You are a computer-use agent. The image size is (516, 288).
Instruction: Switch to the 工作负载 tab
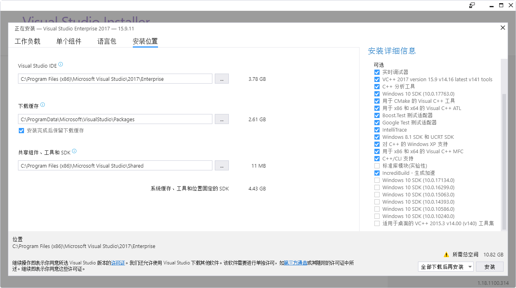(x=28, y=41)
